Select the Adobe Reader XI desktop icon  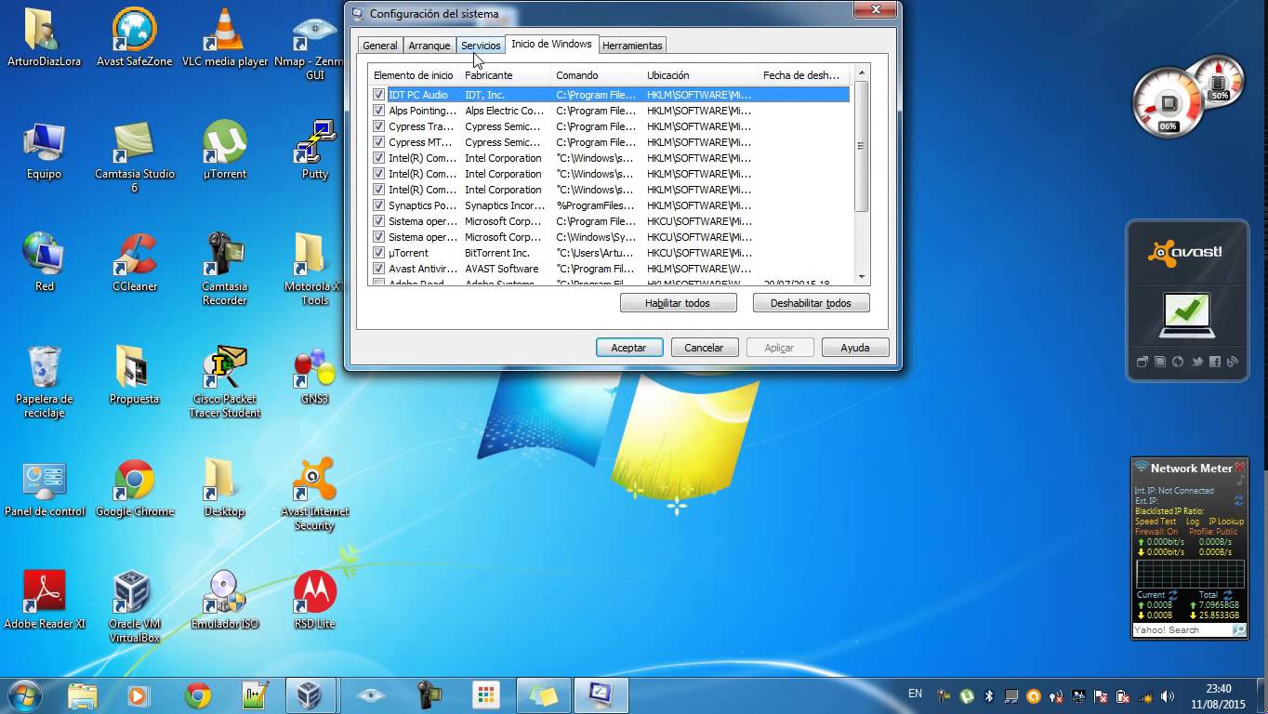coord(45,600)
